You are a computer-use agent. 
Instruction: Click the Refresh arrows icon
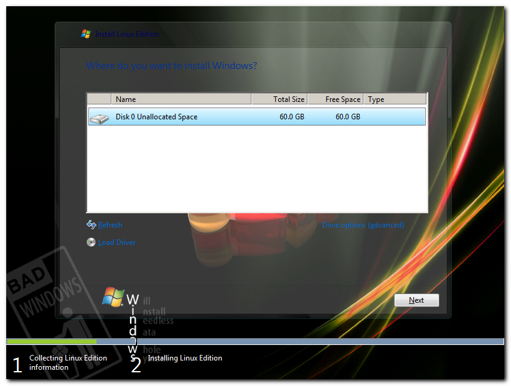pos(91,224)
